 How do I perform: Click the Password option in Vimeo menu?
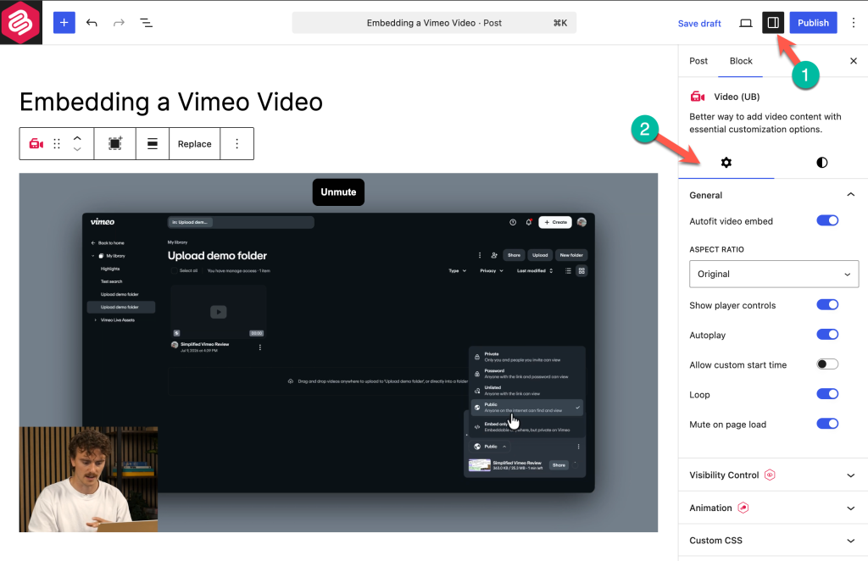coord(526,374)
